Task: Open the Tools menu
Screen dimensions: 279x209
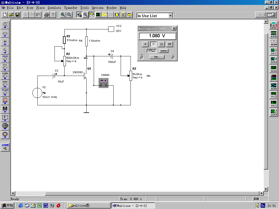Action: pyautogui.click(x=84, y=8)
